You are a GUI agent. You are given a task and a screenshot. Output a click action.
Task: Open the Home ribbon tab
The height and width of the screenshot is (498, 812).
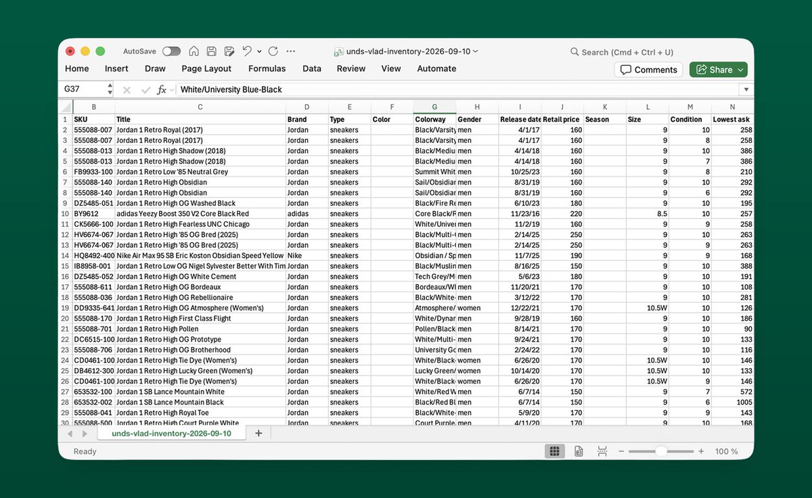[77, 68]
